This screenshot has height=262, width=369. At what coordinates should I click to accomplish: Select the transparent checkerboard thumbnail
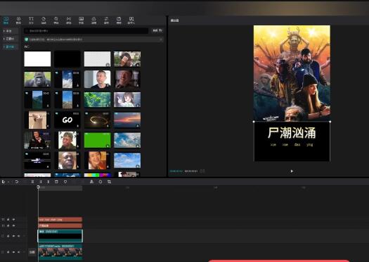click(98, 59)
